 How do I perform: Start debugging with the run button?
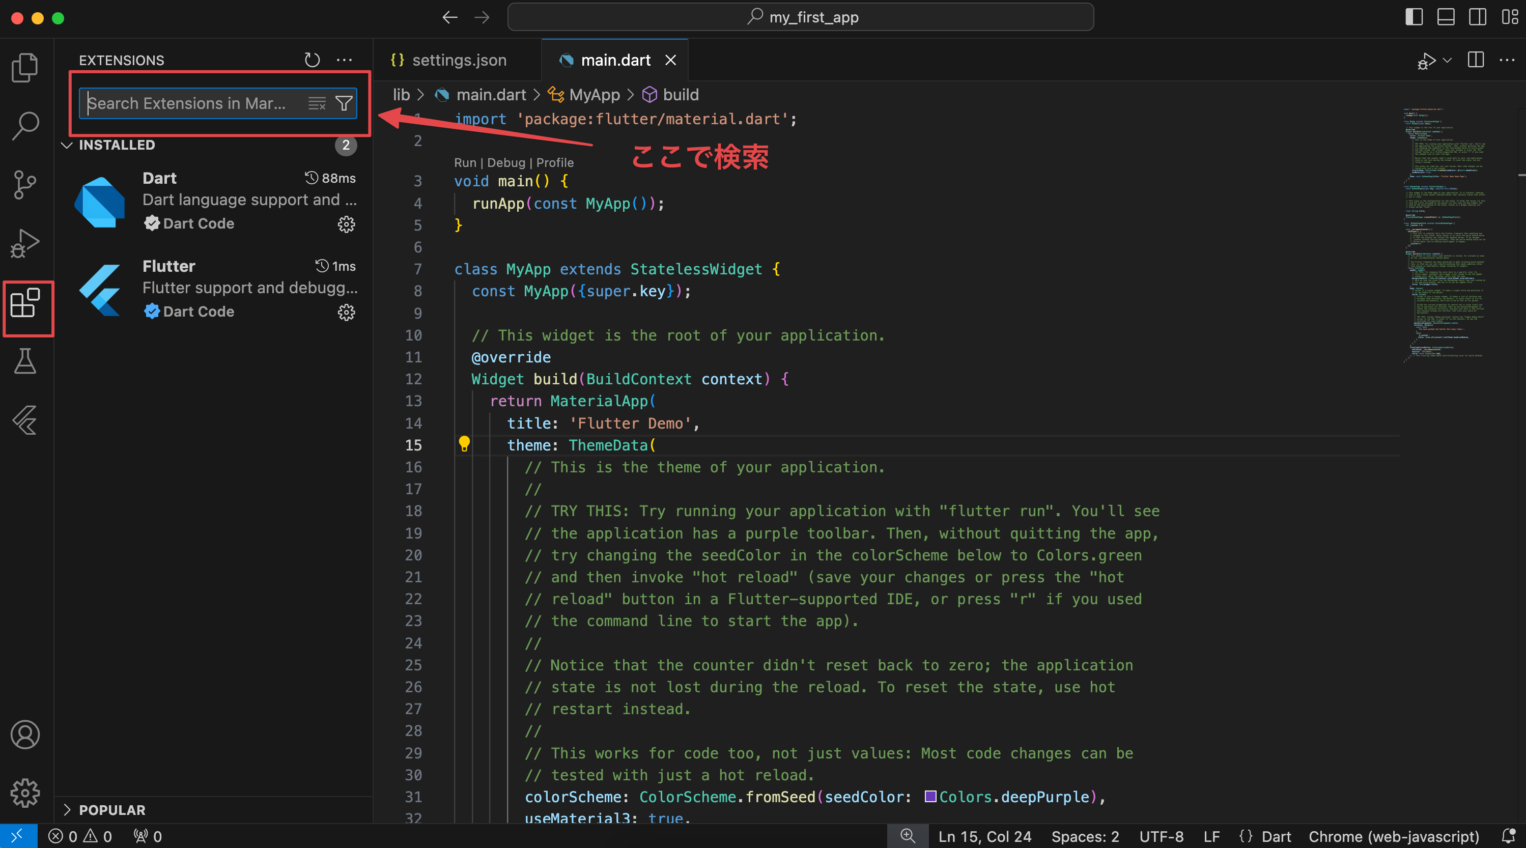click(1426, 61)
